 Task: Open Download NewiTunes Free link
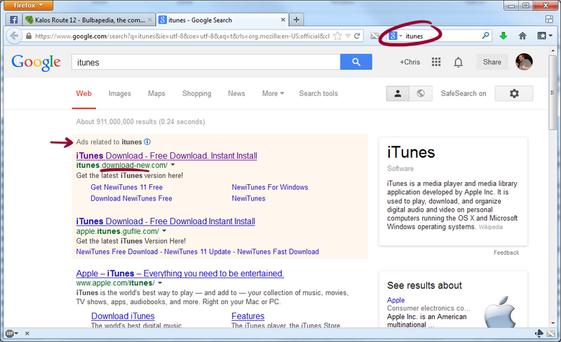131,198
